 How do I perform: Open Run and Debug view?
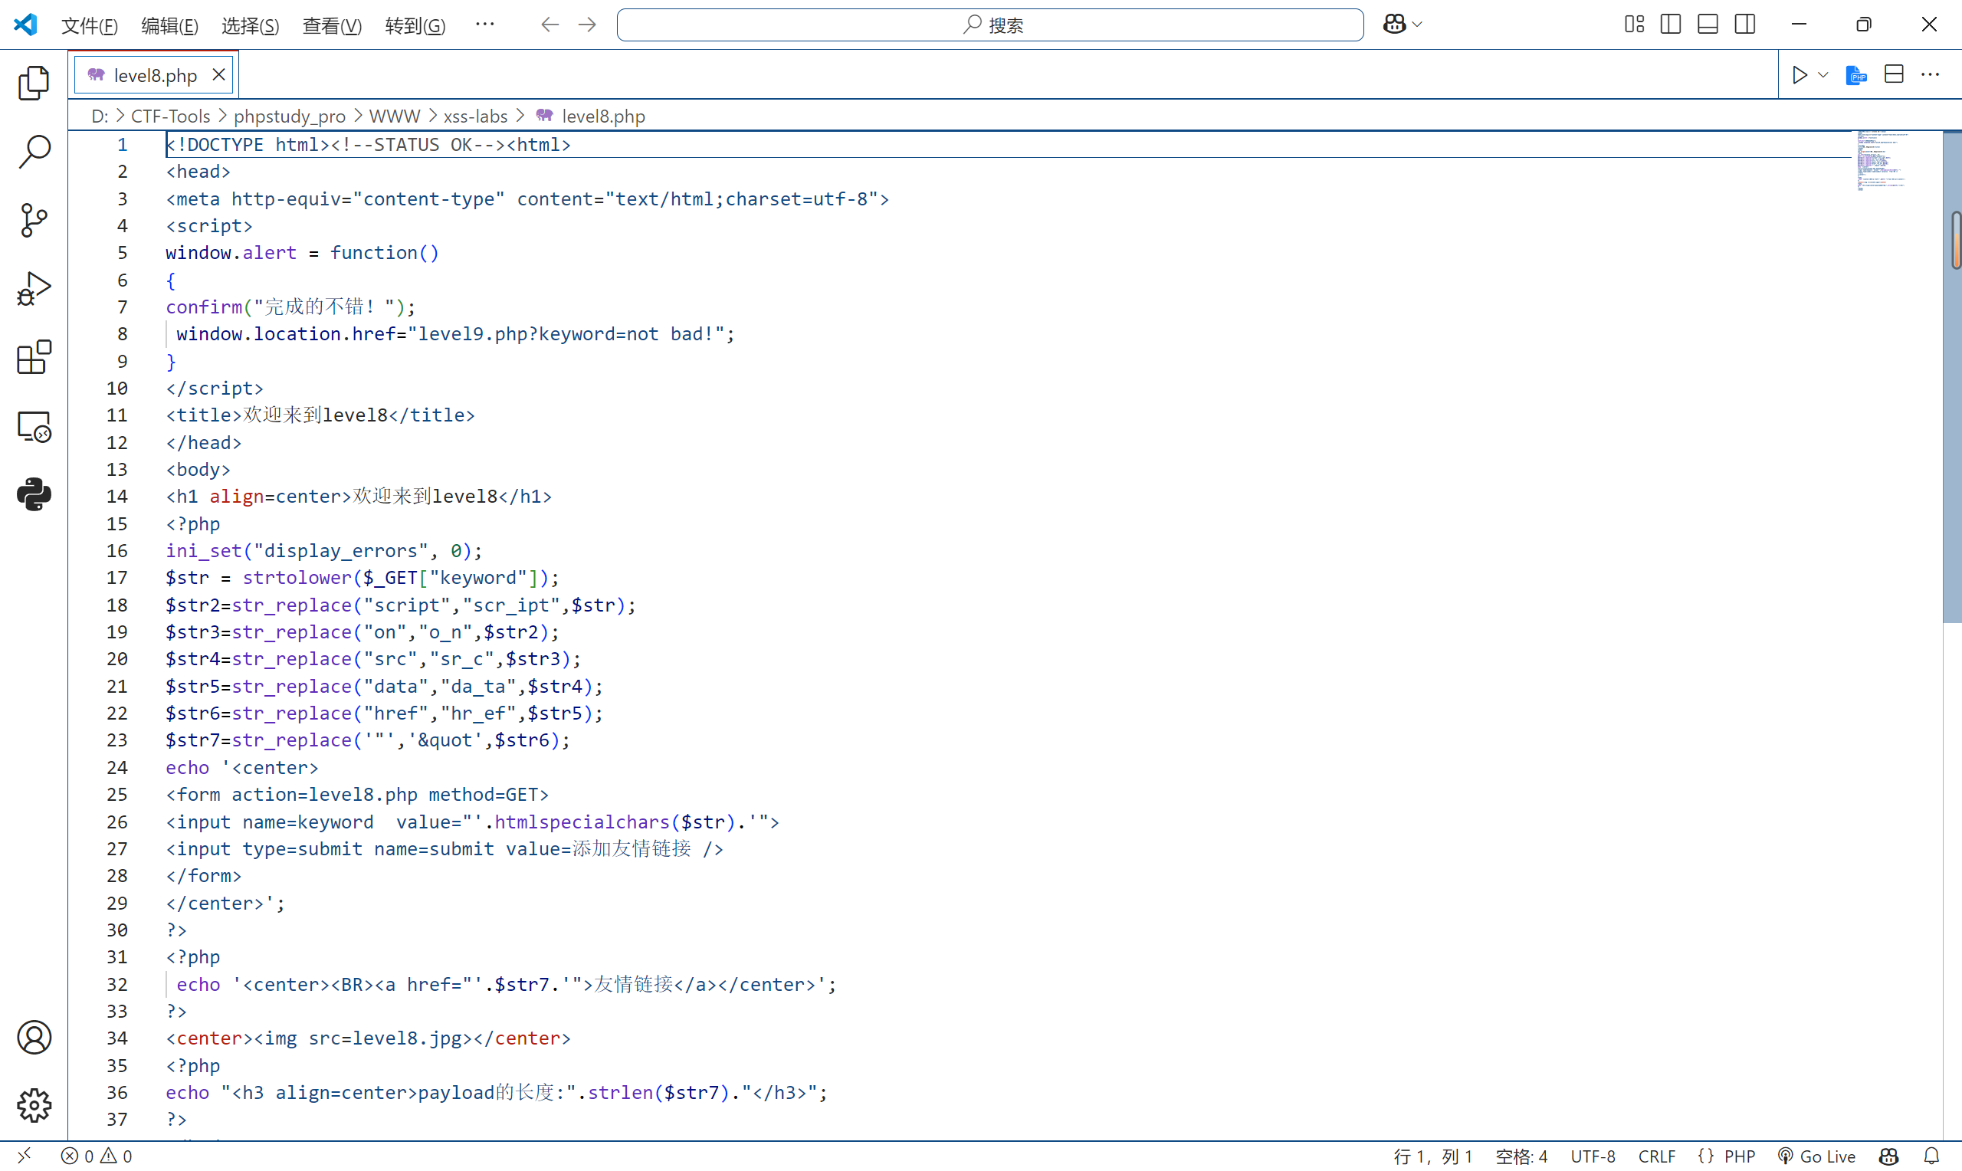point(33,289)
